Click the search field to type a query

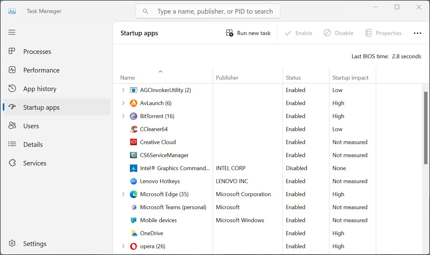208,11
